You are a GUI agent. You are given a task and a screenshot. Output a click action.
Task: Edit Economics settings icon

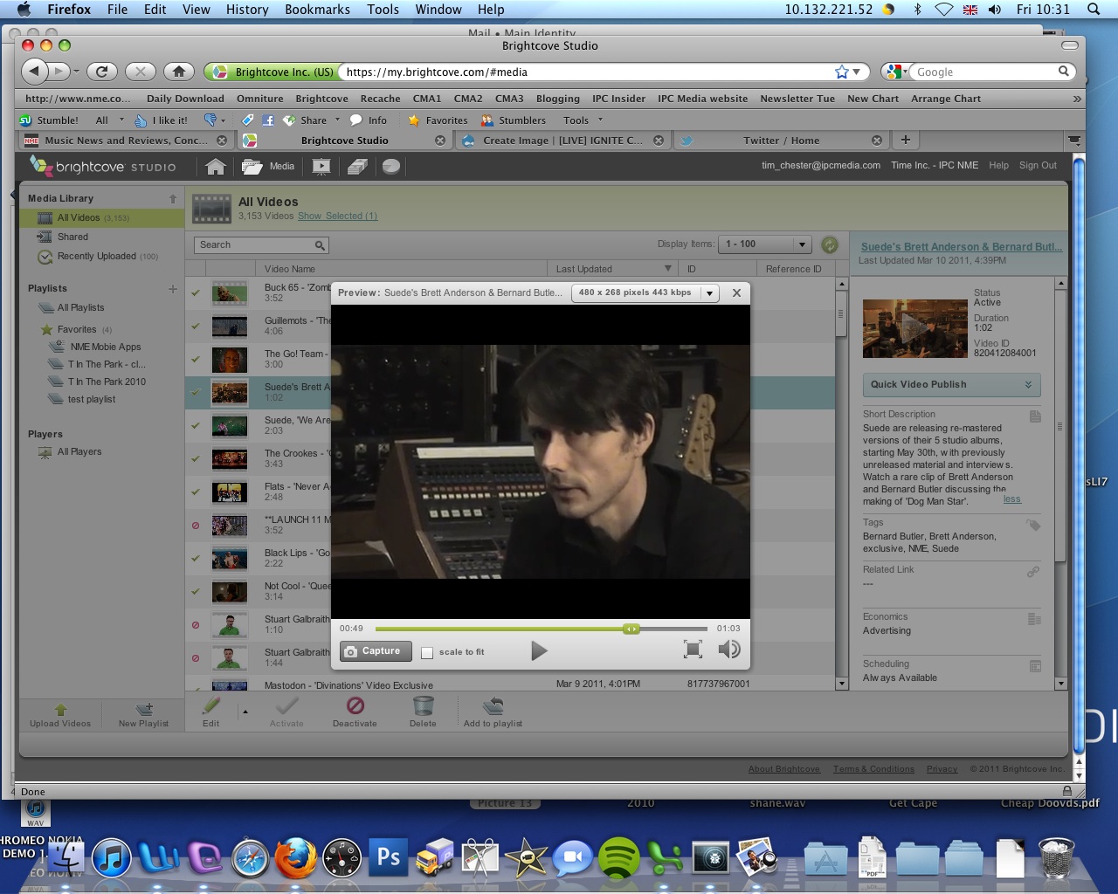[x=1035, y=619]
